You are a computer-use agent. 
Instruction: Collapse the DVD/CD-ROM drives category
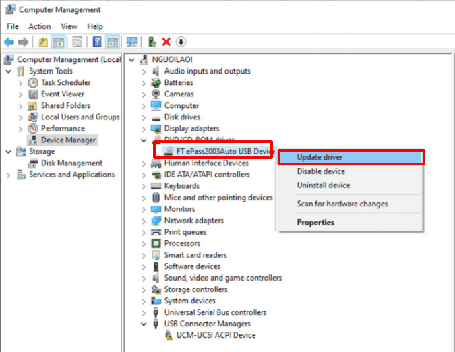tap(144, 140)
